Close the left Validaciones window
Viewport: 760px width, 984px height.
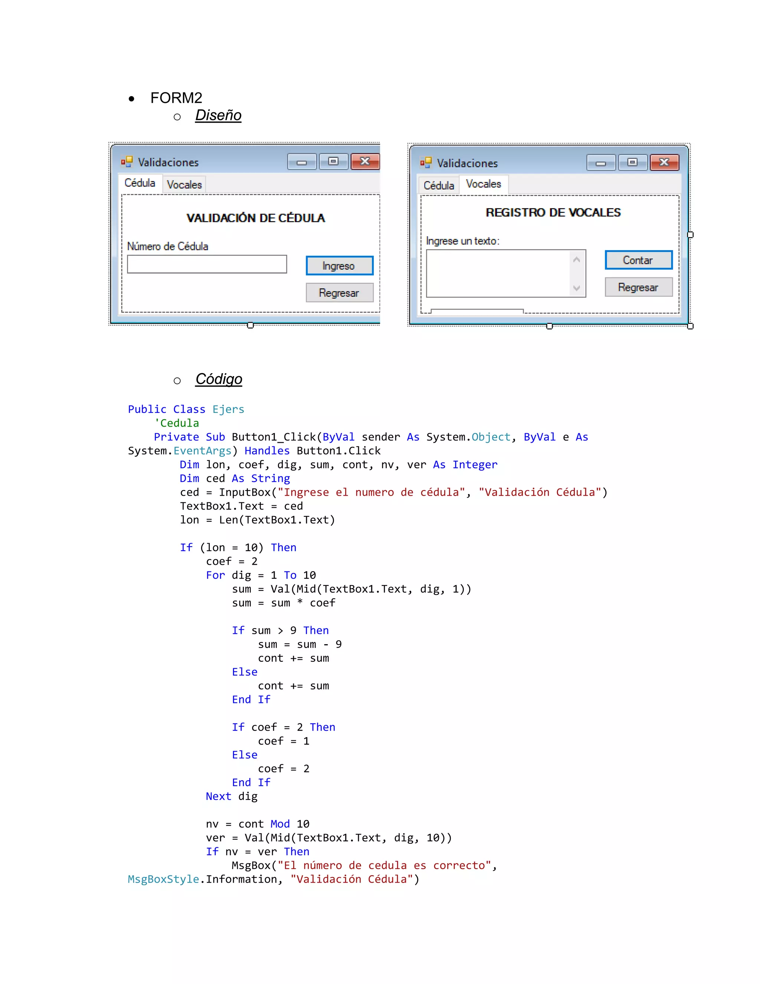365,161
